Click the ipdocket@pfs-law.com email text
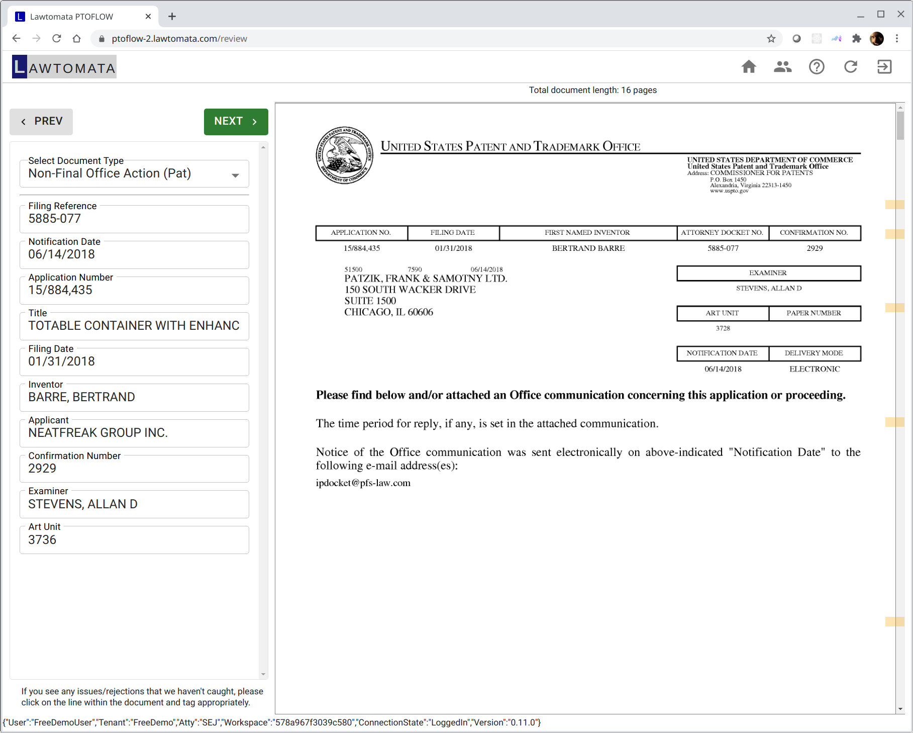 click(x=363, y=483)
